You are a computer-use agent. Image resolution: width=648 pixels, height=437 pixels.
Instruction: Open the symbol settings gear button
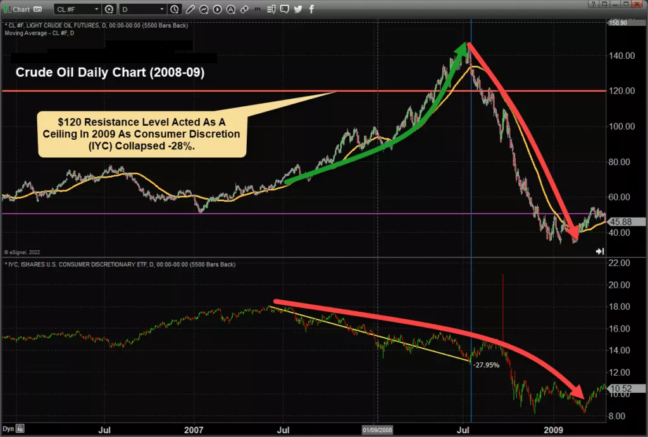pos(109,9)
